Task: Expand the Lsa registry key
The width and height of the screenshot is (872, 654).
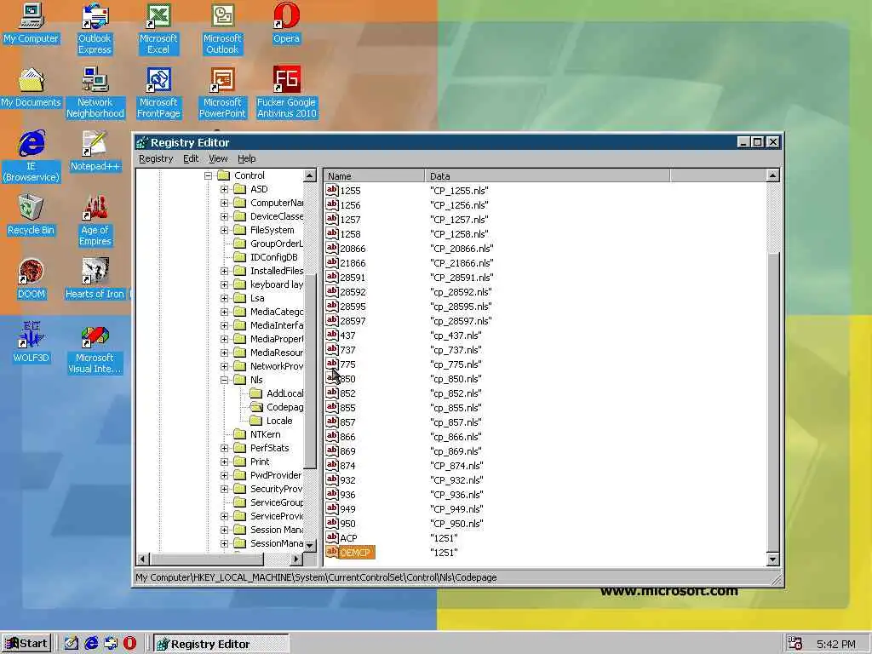Action: coord(224,298)
